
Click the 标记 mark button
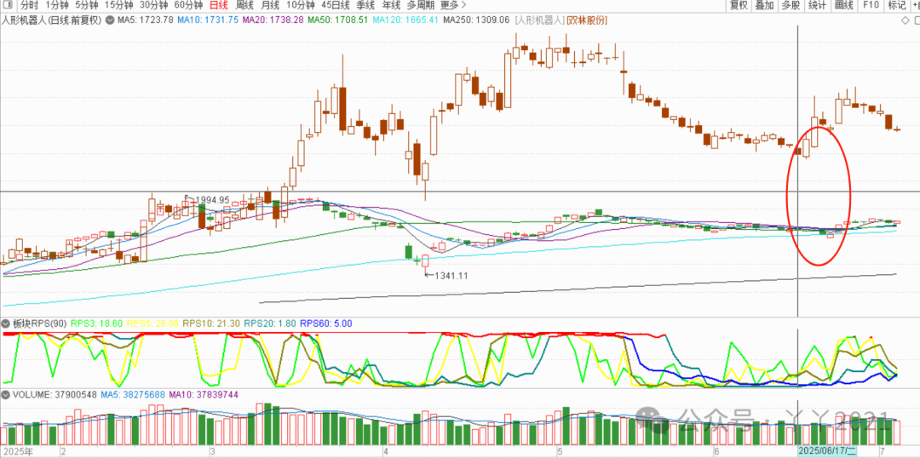(897, 5)
